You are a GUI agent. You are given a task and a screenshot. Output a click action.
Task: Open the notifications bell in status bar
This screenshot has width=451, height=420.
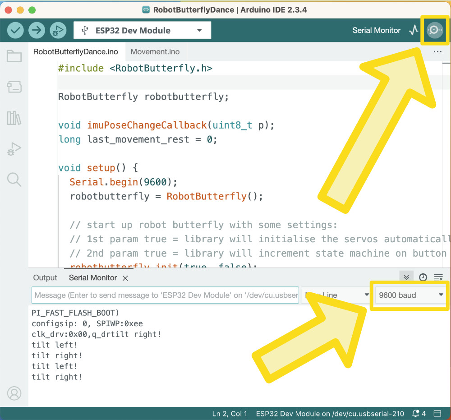(419, 414)
